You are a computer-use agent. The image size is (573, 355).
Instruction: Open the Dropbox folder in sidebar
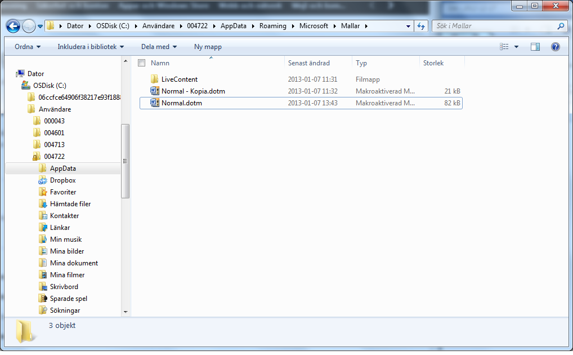(x=62, y=180)
